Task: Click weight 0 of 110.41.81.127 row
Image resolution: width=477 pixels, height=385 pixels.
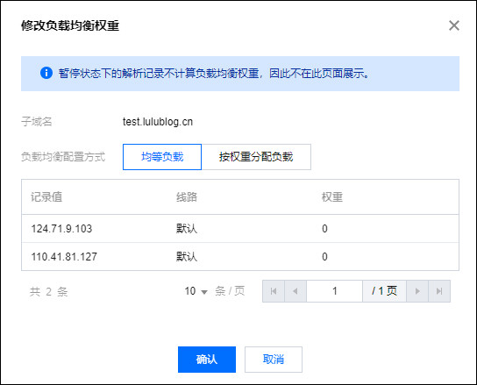Action: pyautogui.click(x=324, y=257)
